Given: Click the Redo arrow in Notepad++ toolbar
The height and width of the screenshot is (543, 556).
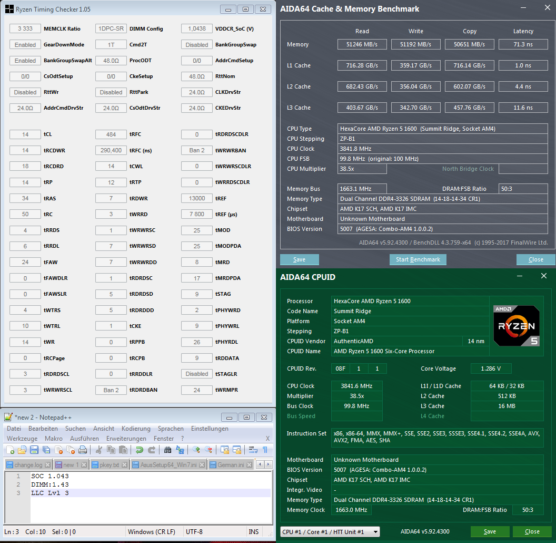Looking at the screenshot, I should click(x=152, y=450).
